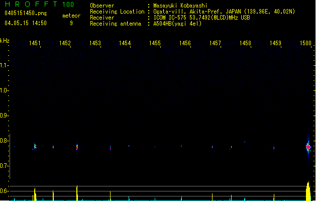
Task: Click the 0.7 kHz axis label
Action: point(5,166)
